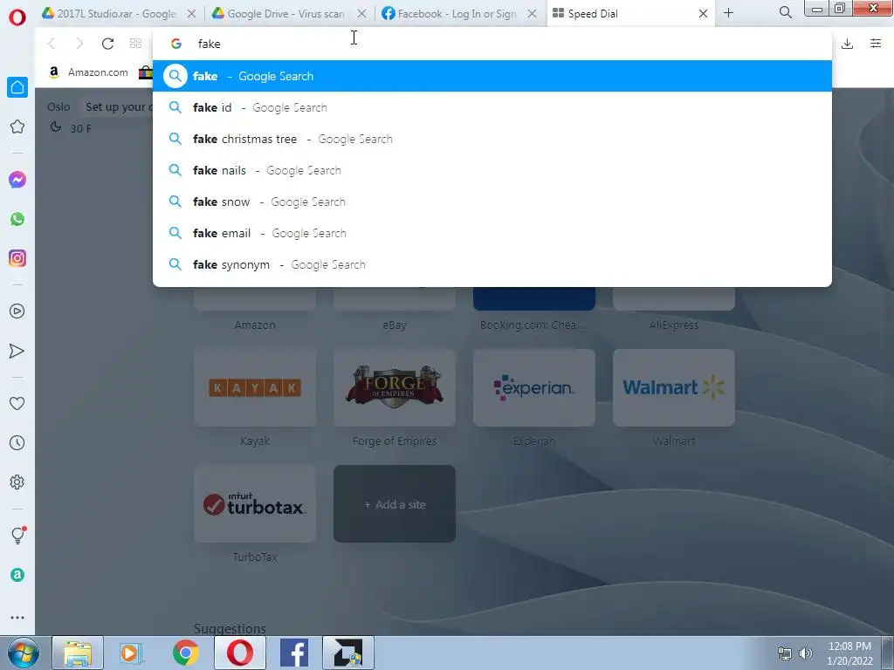Open the Walmart speed dial tile

tap(674, 387)
